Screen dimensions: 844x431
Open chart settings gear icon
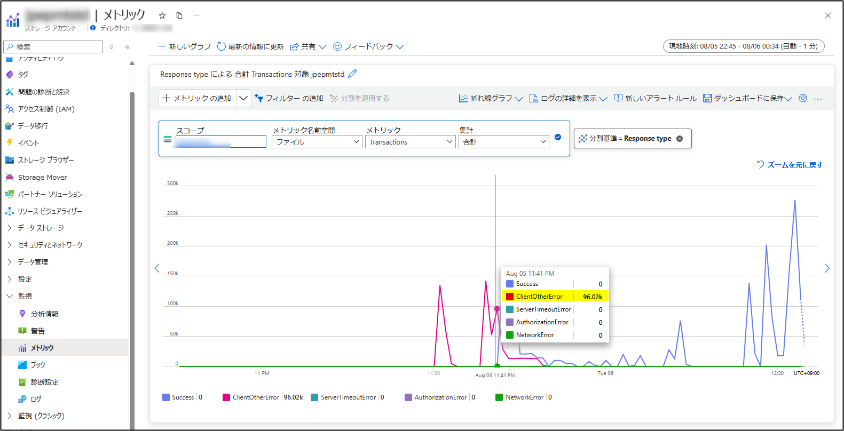tap(803, 98)
